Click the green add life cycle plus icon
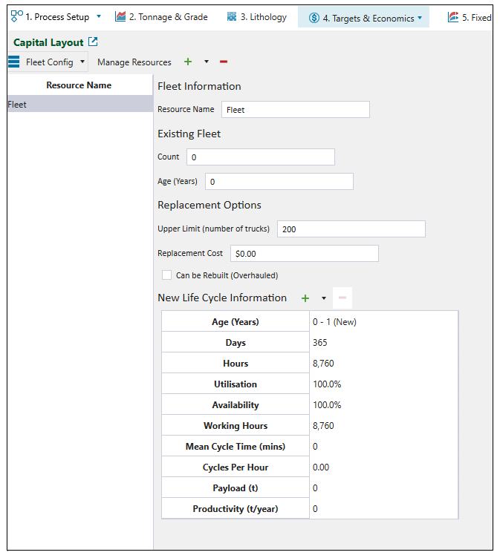This screenshot has width=500, height=558. coord(305,298)
